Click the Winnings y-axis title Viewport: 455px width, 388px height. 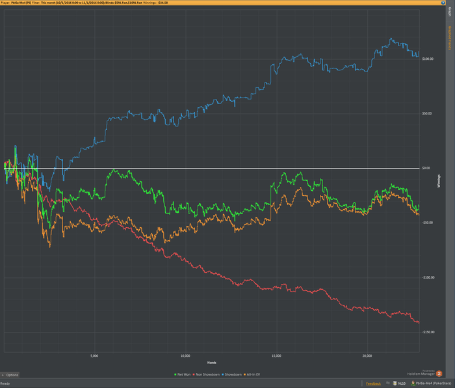pyautogui.click(x=439, y=181)
